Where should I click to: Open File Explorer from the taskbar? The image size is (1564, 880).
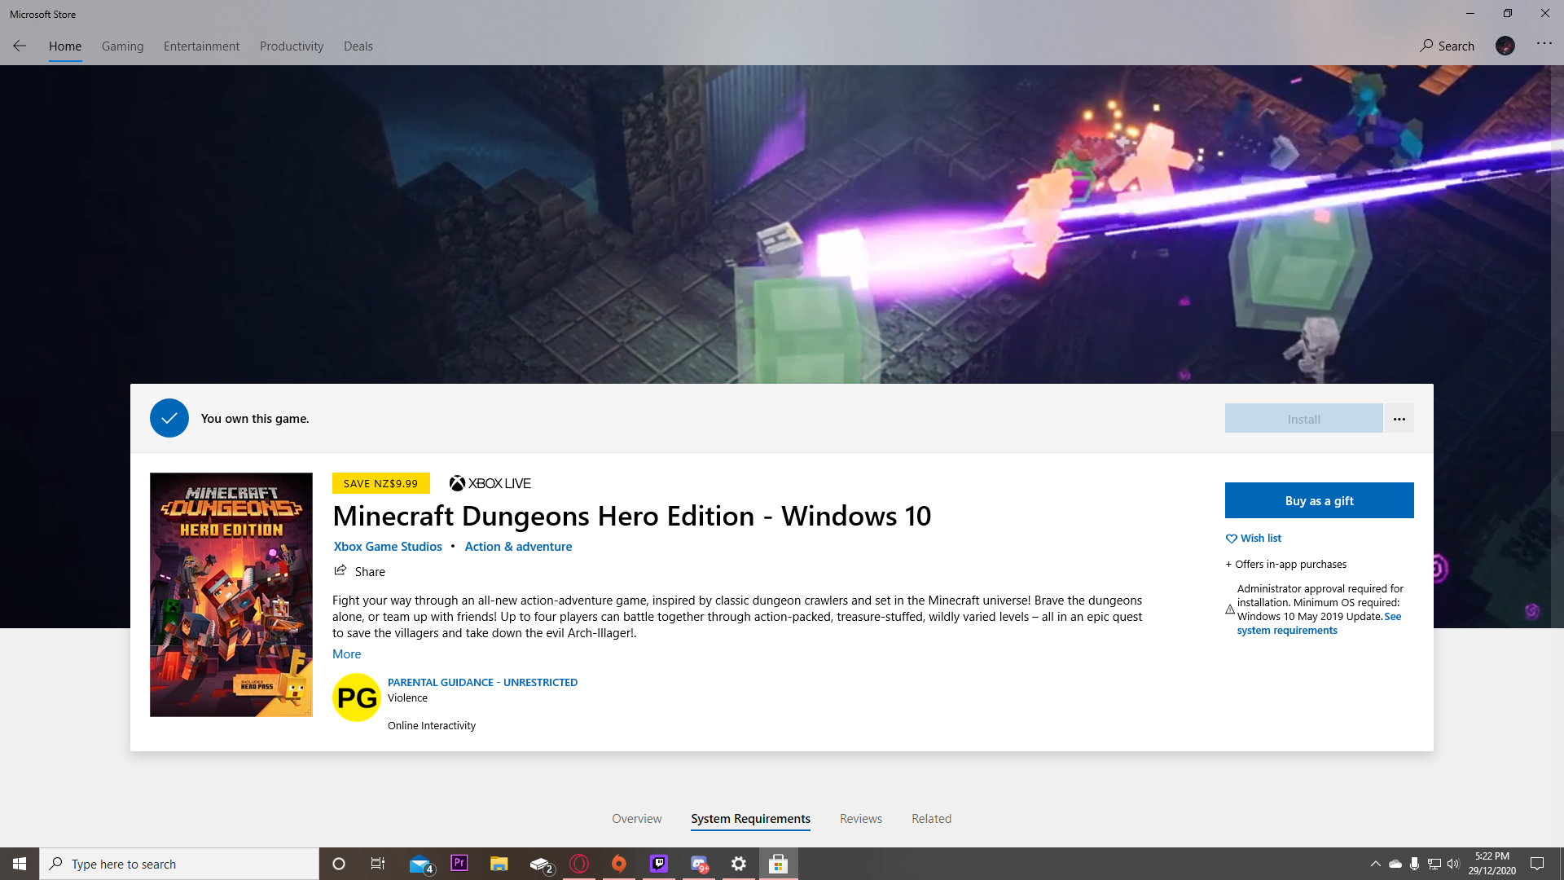click(499, 864)
